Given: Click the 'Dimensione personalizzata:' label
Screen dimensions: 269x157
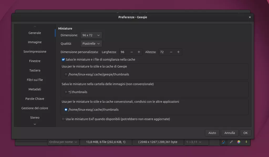Looking at the screenshot, I should click(79, 52).
